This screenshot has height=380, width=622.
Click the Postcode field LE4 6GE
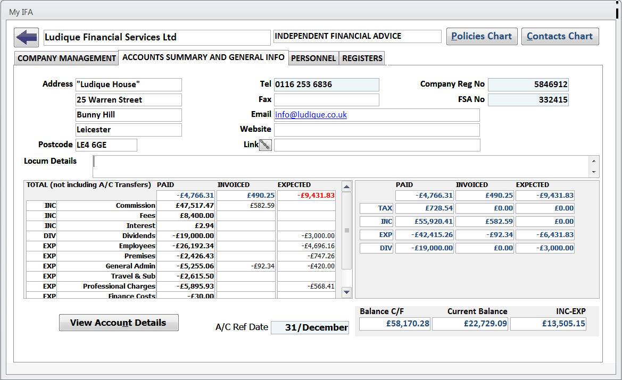pyautogui.click(x=106, y=145)
